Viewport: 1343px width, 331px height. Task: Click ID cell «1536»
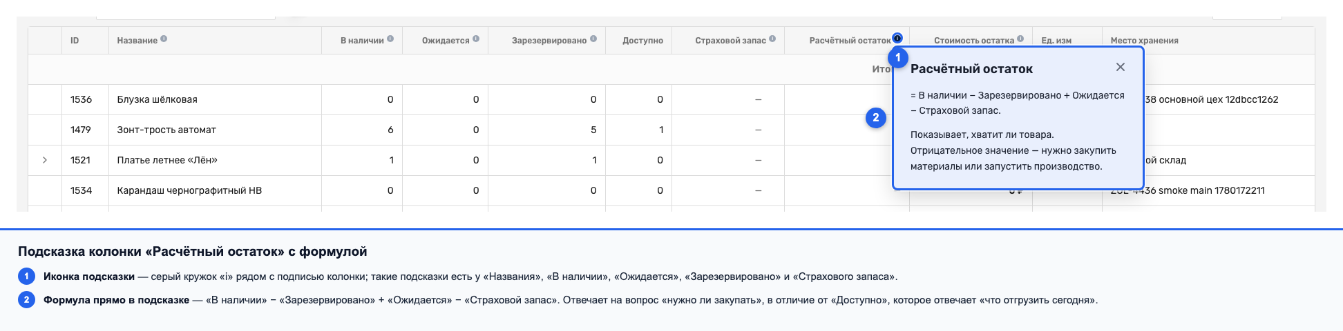click(x=81, y=99)
